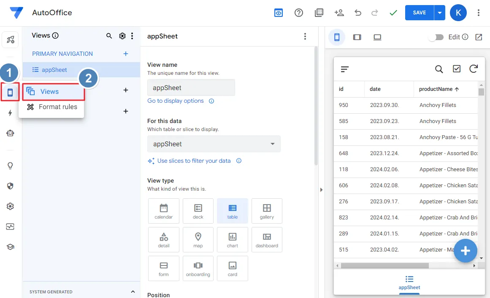Open the Settings gear icon in the left sidebar
Image resolution: width=490 pixels, height=298 pixels.
tap(10, 206)
